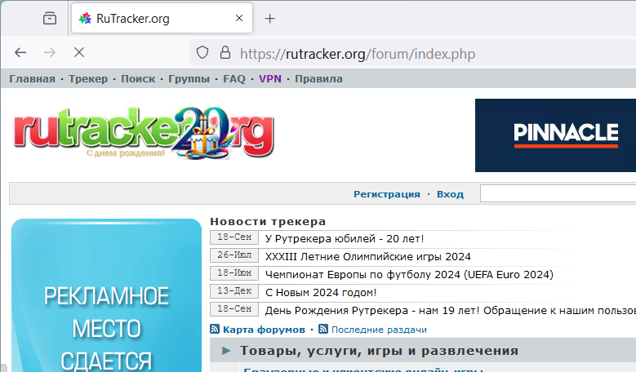Stop loading the page
The image size is (636, 372).
[79, 52]
